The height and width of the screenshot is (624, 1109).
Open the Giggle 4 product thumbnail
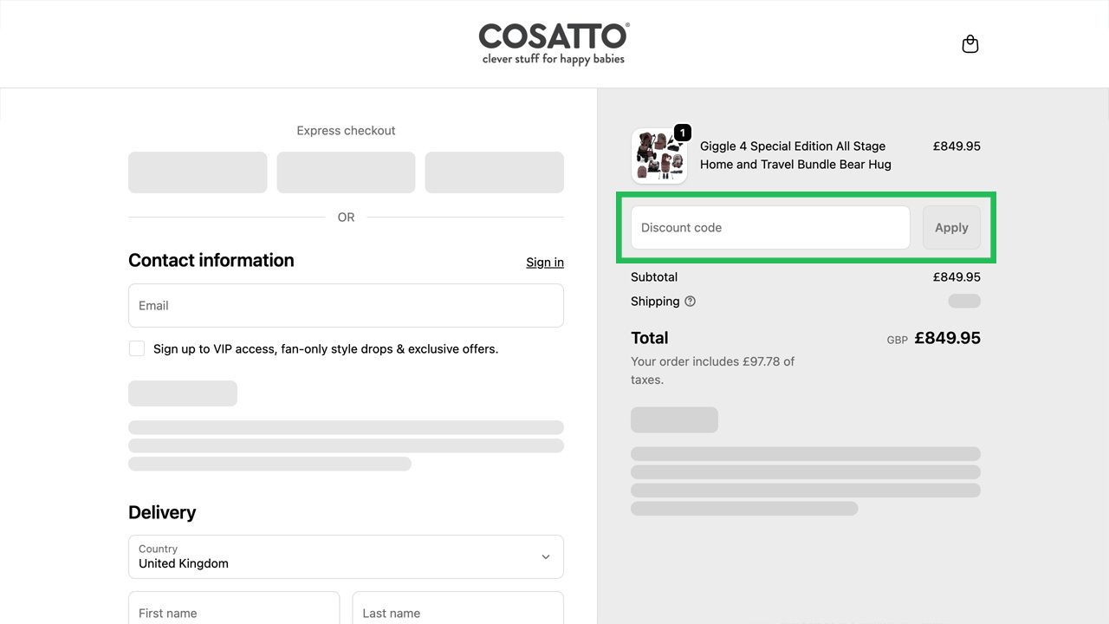[659, 156]
